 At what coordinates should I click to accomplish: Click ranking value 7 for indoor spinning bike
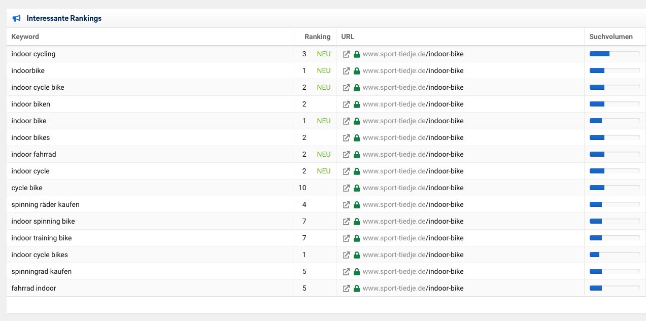coord(304,221)
